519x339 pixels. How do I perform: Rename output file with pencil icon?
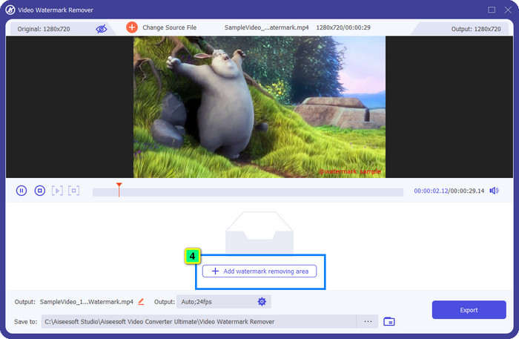point(141,302)
